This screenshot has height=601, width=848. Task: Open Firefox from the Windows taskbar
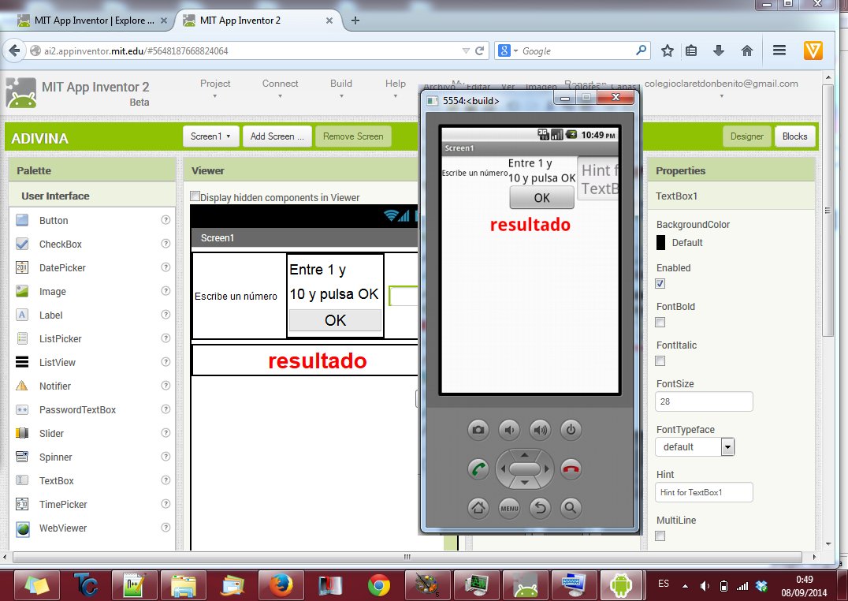(x=281, y=585)
